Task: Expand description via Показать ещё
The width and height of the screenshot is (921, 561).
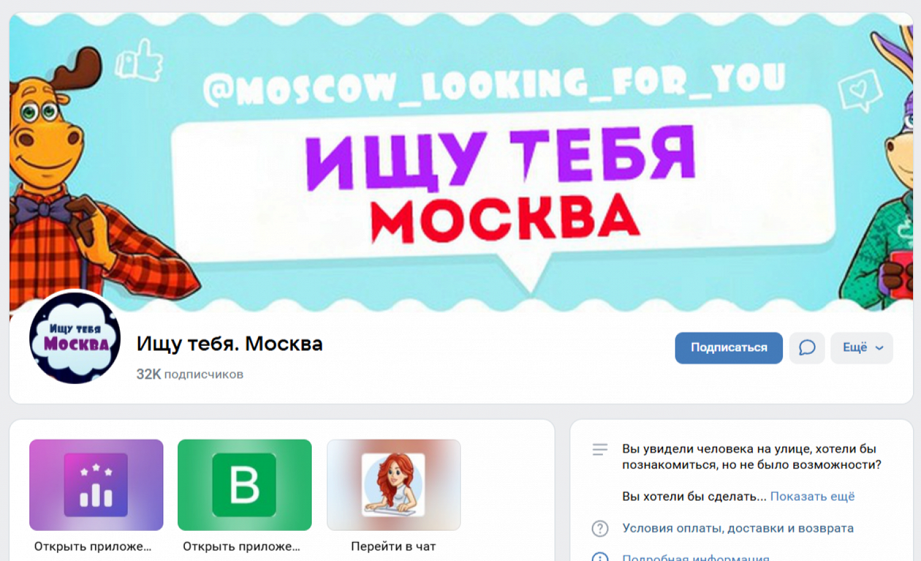Action: (812, 496)
